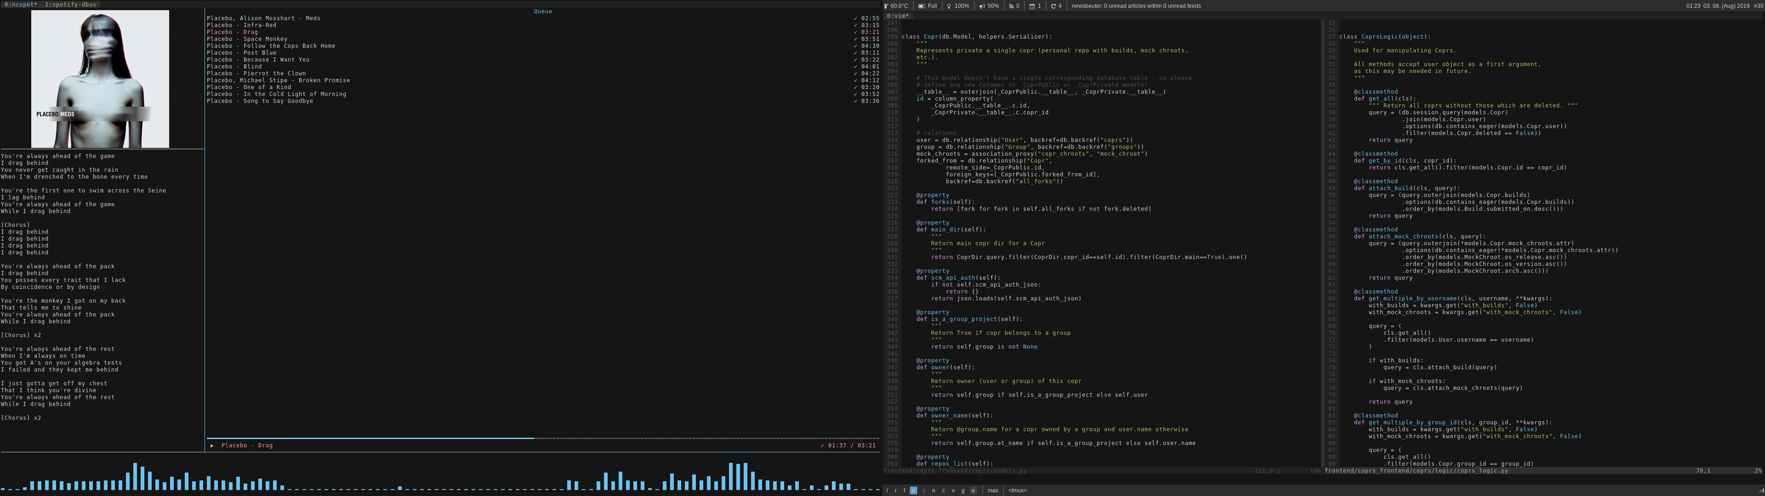1765x496 pixels.
Task: Click 'def attach_mock_chroots(cls, query):' line
Action: click(x=1420, y=237)
